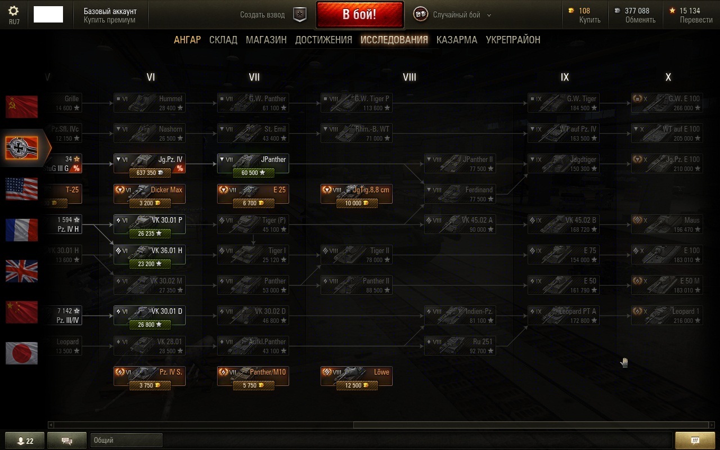Select the UK nation flag
The width and height of the screenshot is (720, 450).
click(21, 271)
